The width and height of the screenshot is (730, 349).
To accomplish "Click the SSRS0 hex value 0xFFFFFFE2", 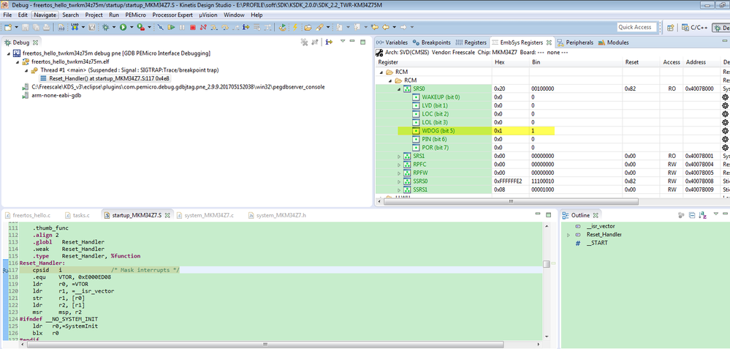I will [508, 181].
